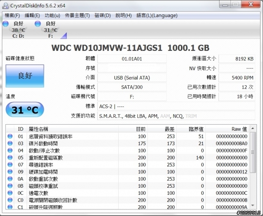Image resolution: width=263 pixels, height=216 pixels.
Task: Click the 良好 health status button
Action: [x=25, y=76]
